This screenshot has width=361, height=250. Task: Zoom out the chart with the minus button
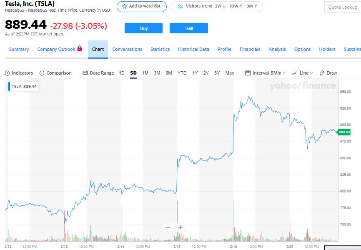point(168,227)
